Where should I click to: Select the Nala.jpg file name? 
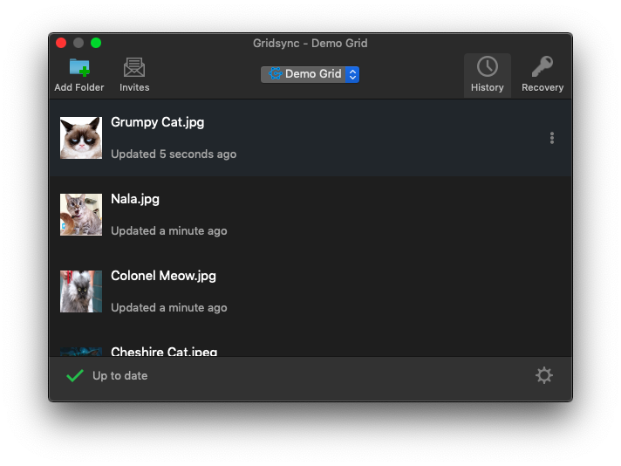point(135,199)
